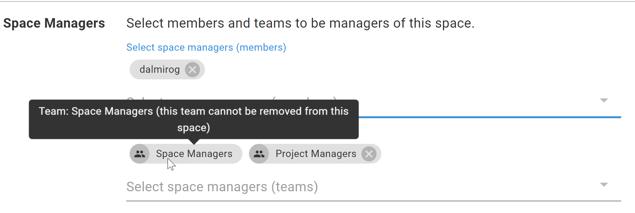
Task: Click the Space Managers section heading
Action: coord(54,23)
